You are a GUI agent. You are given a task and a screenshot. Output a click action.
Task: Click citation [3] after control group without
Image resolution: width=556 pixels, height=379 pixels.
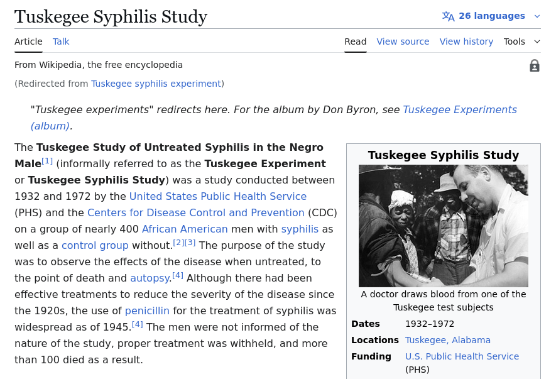(190, 243)
